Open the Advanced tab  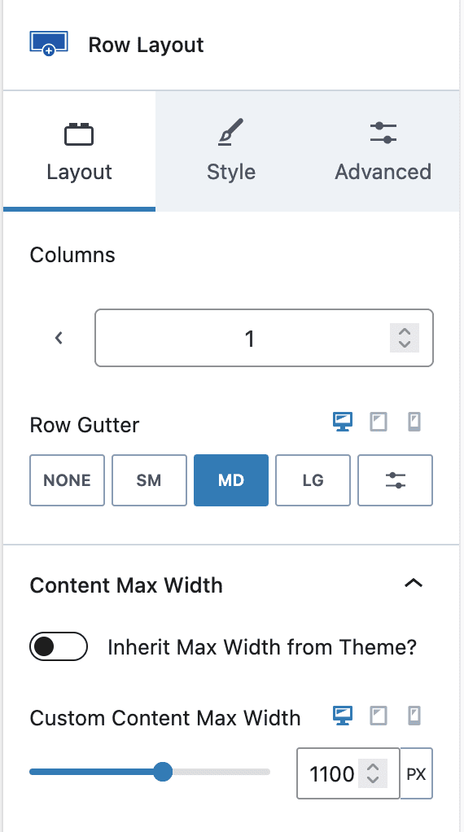383,151
